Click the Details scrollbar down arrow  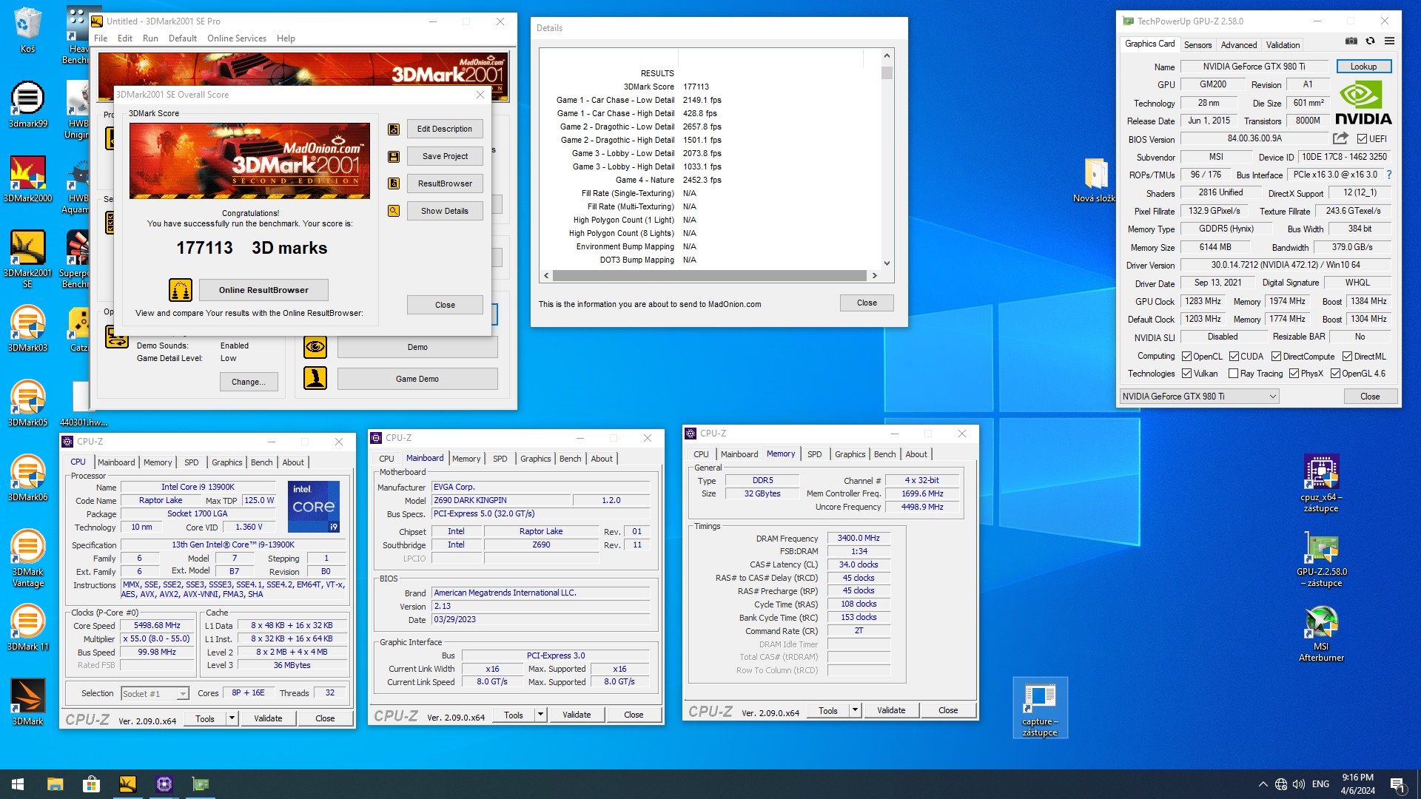click(x=887, y=263)
